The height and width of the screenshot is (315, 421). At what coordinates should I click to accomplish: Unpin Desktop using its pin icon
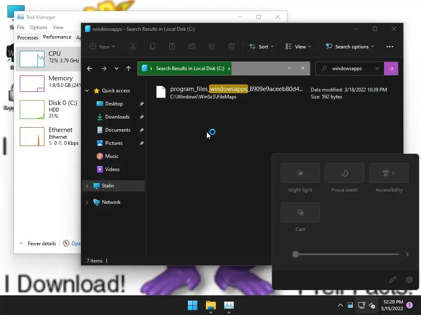141,104
